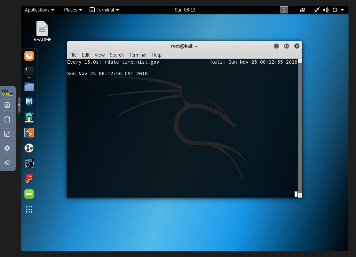This screenshot has height=257, width=356.
Task: Maximize the root@kali terminal window
Action: pos(287,46)
